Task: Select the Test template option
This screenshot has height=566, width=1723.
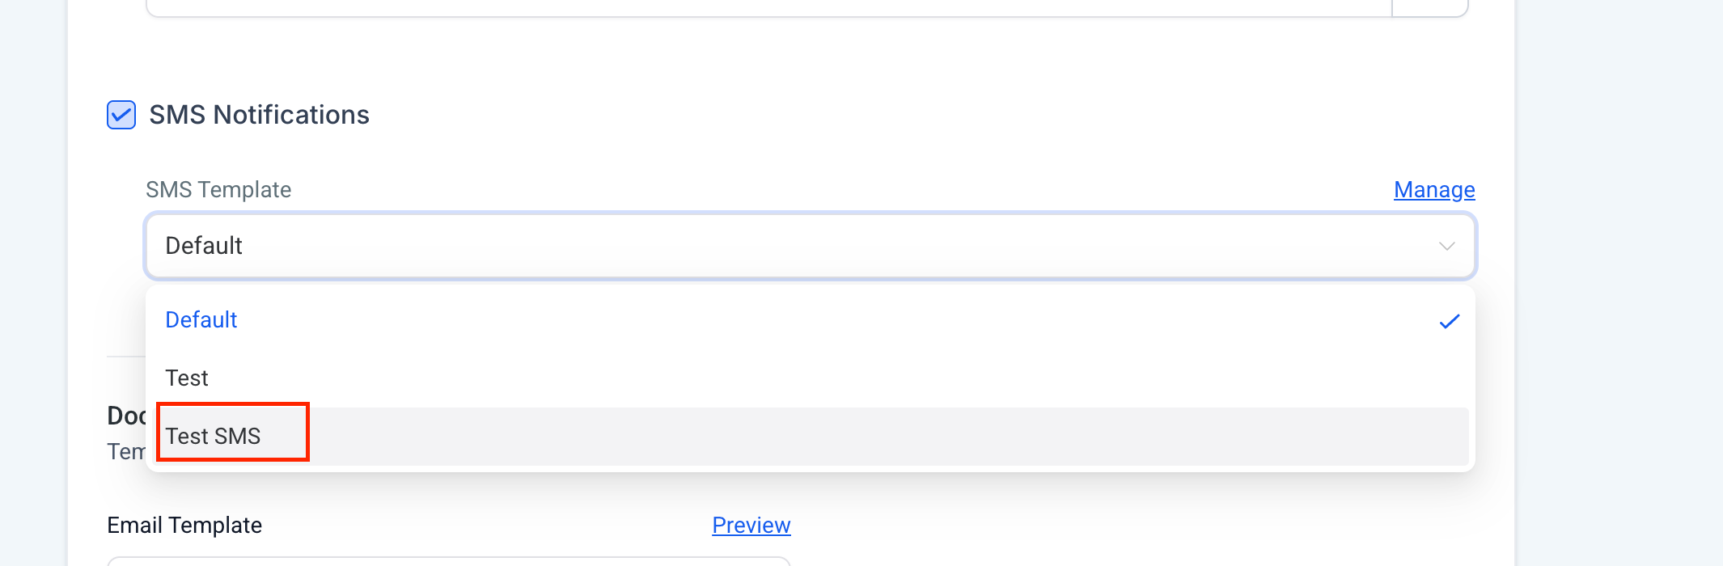Action: tap(187, 378)
